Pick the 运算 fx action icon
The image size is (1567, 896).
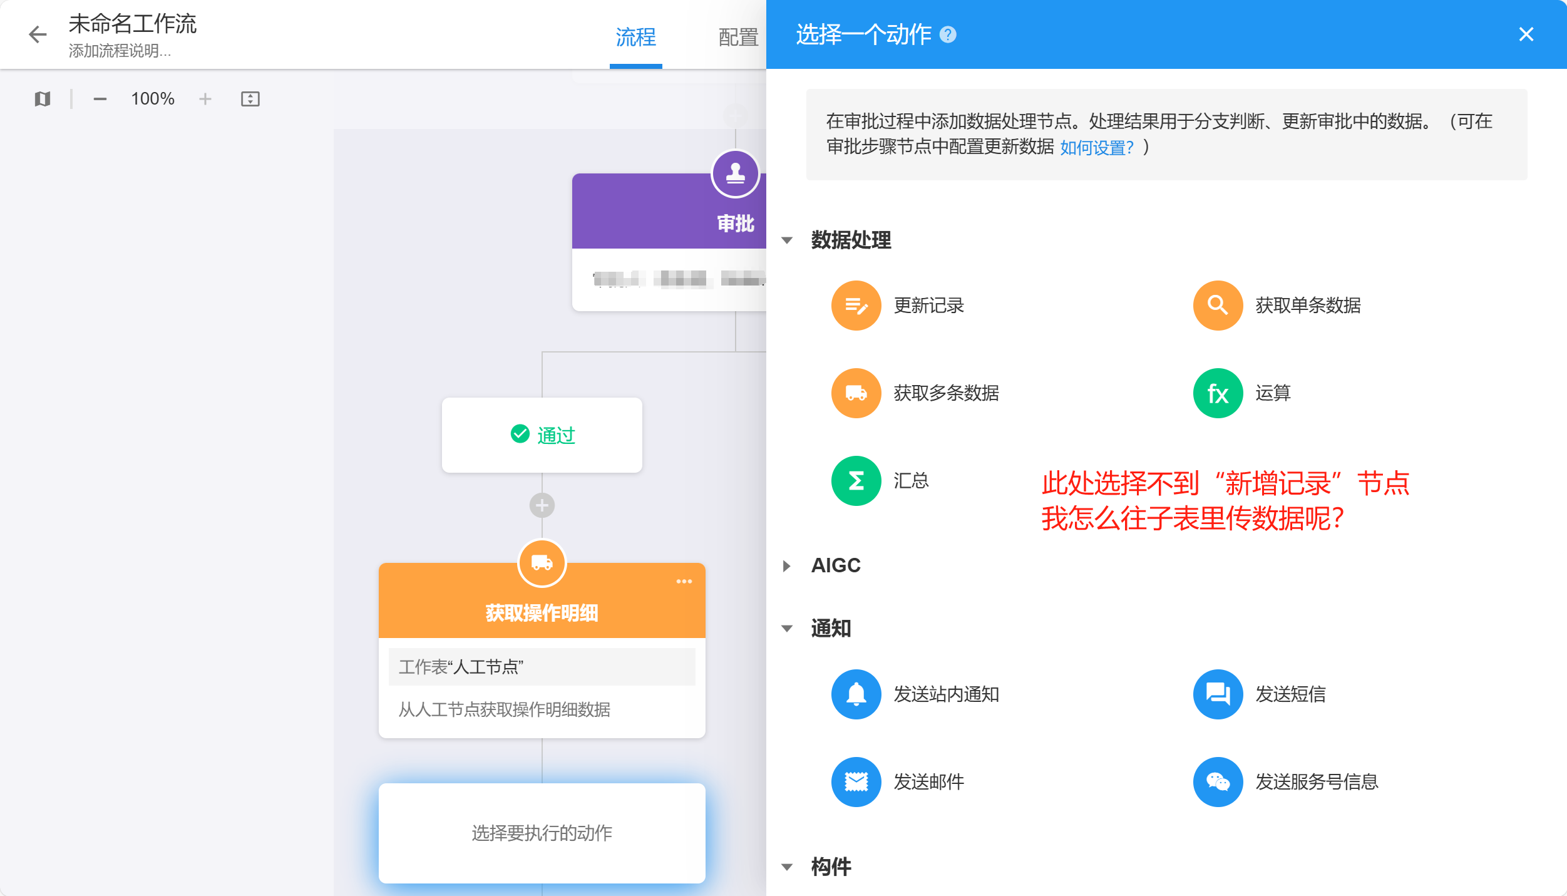[1217, 393]
